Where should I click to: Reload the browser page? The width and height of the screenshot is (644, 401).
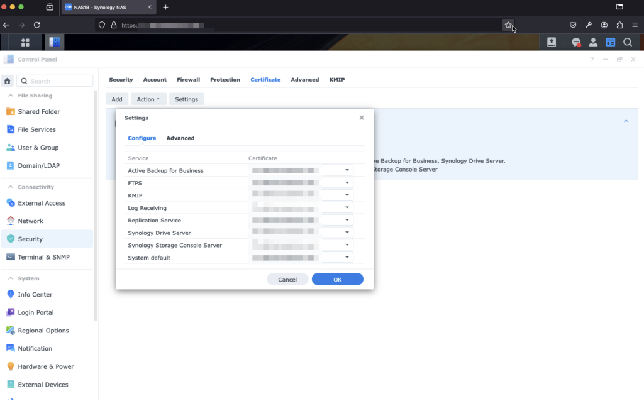37,25
